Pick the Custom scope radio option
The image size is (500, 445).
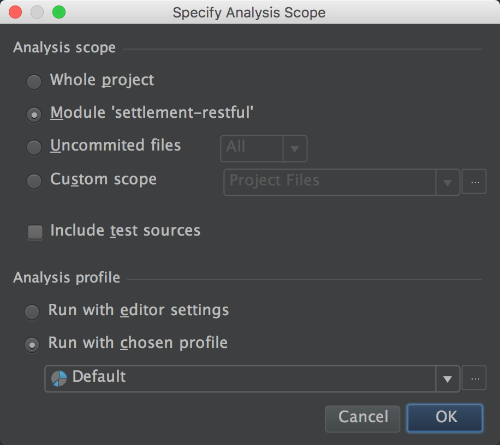[x=34, y=181]
